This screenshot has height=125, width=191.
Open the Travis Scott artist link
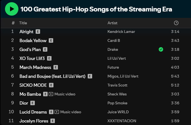(117, 85)
